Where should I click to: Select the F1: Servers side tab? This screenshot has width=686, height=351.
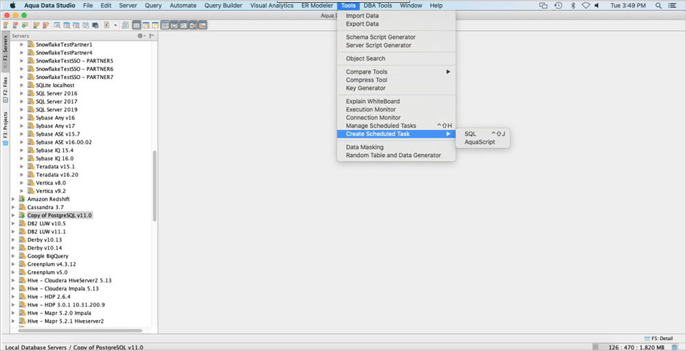coord(6,51)
